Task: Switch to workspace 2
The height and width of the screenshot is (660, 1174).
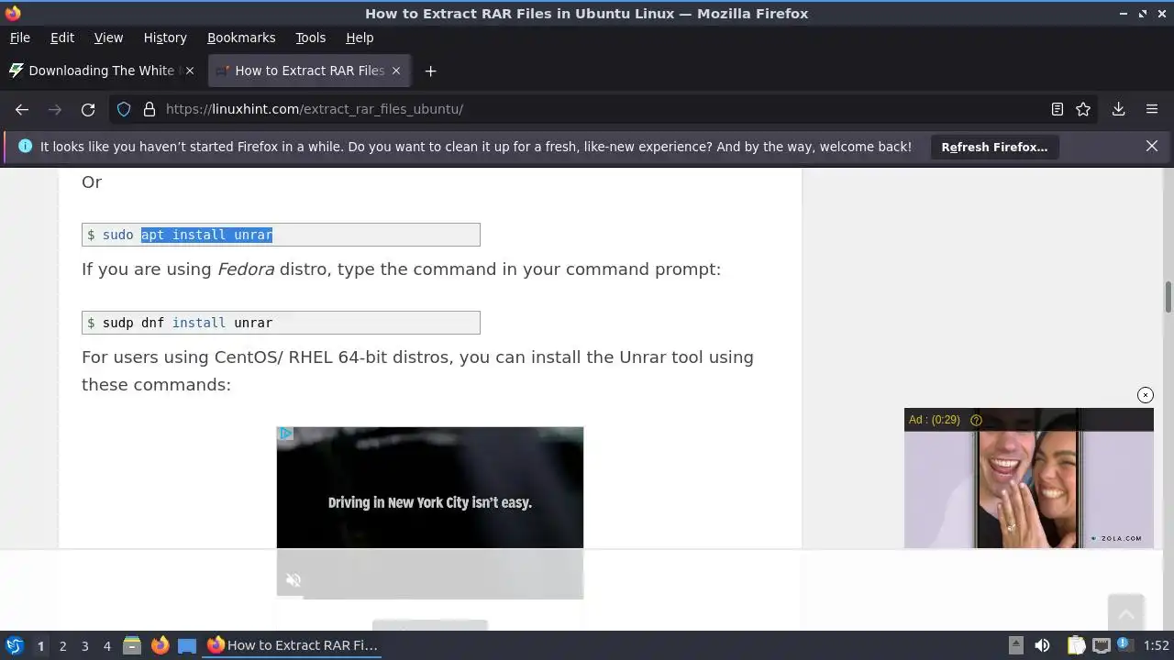Action: (x=62, y=645)
